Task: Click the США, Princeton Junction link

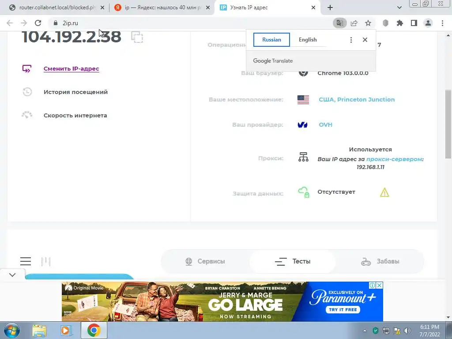Action: (357, 99)
